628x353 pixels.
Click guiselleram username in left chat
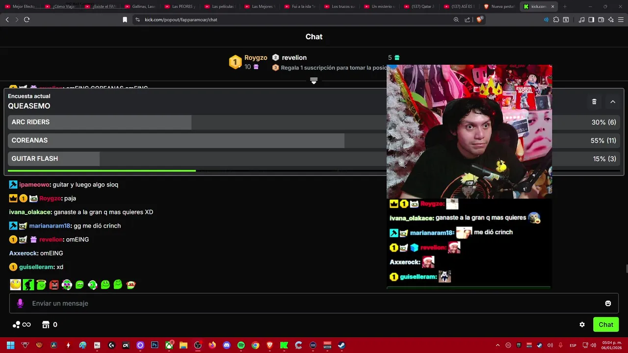pyautogui.click(x=36, y=267)
